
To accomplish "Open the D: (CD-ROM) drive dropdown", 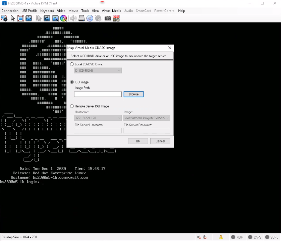I will pos(119,70).
